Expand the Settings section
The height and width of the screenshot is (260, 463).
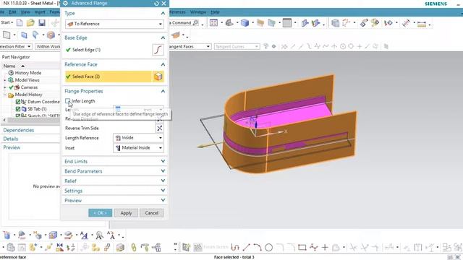pos(114,191)
